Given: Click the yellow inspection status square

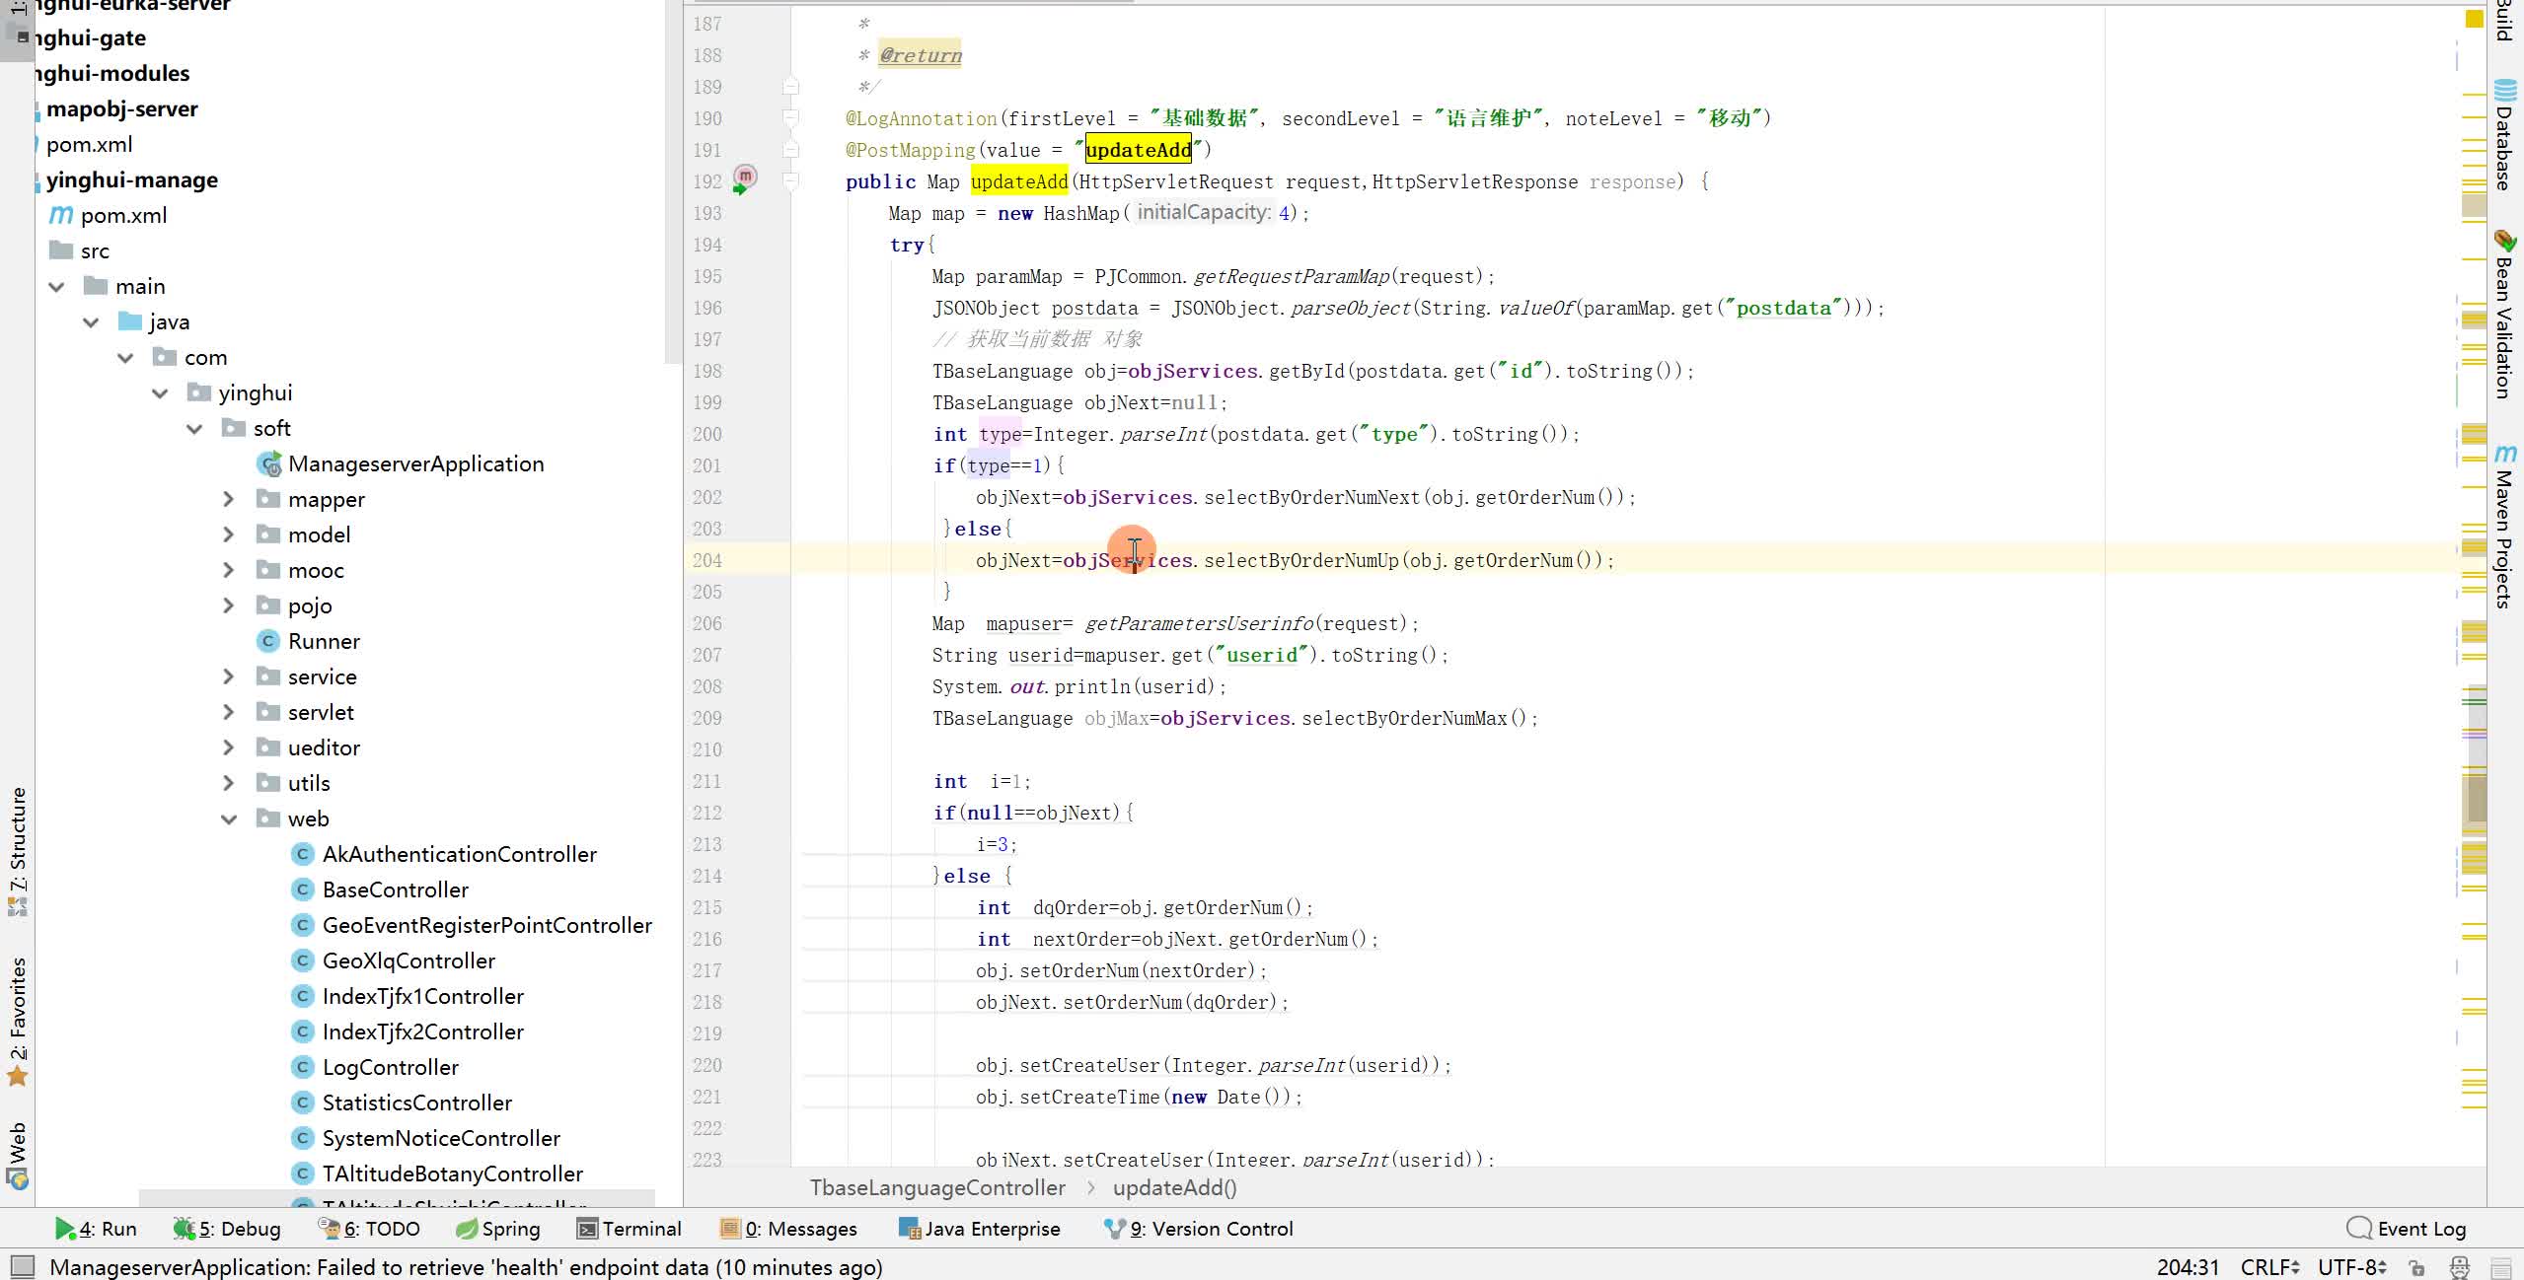Looking at the screenshot, I should (2474, 18).
